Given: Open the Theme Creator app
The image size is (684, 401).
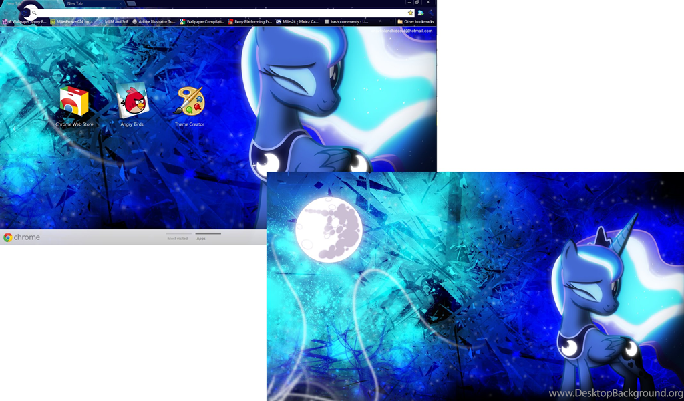Looking at the screenshot, I should (189, 106).
